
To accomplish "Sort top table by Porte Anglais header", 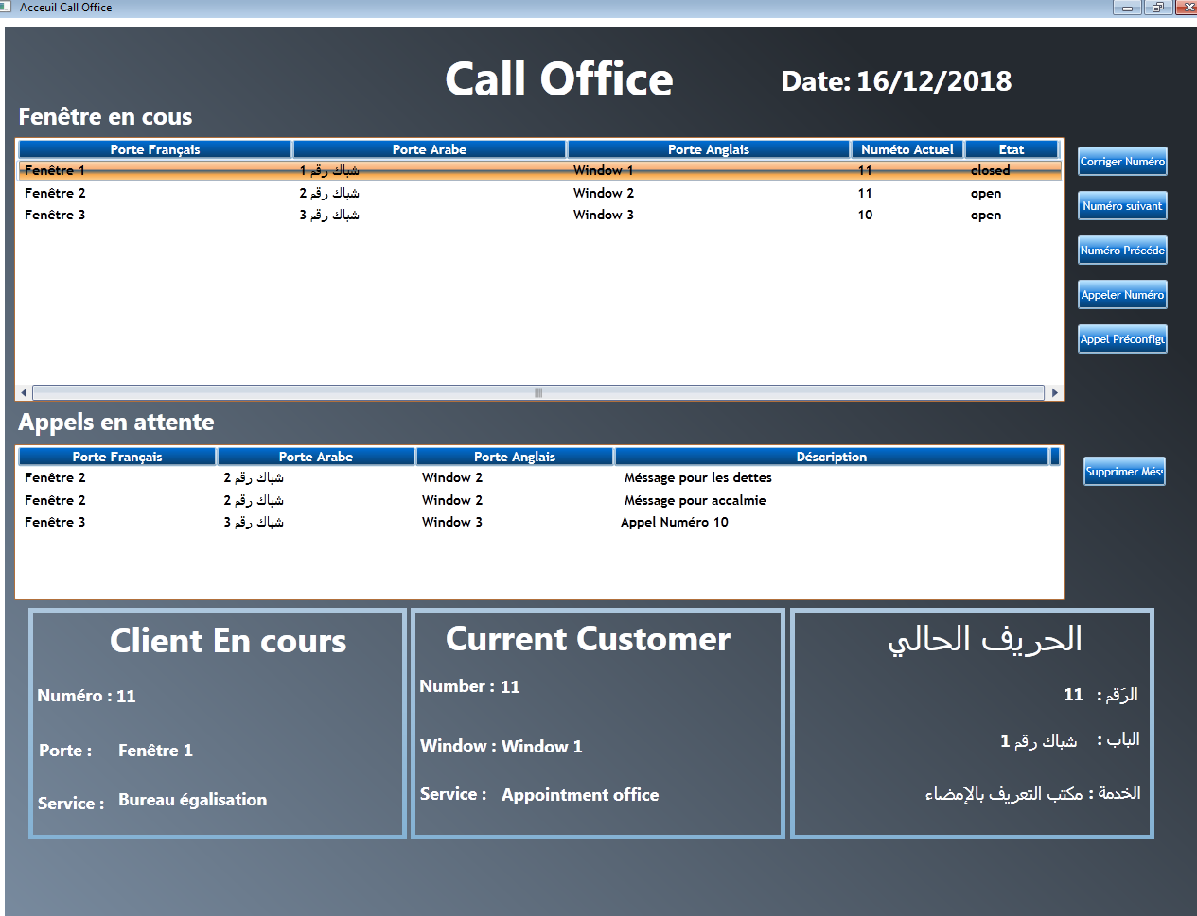I will 708,149.
